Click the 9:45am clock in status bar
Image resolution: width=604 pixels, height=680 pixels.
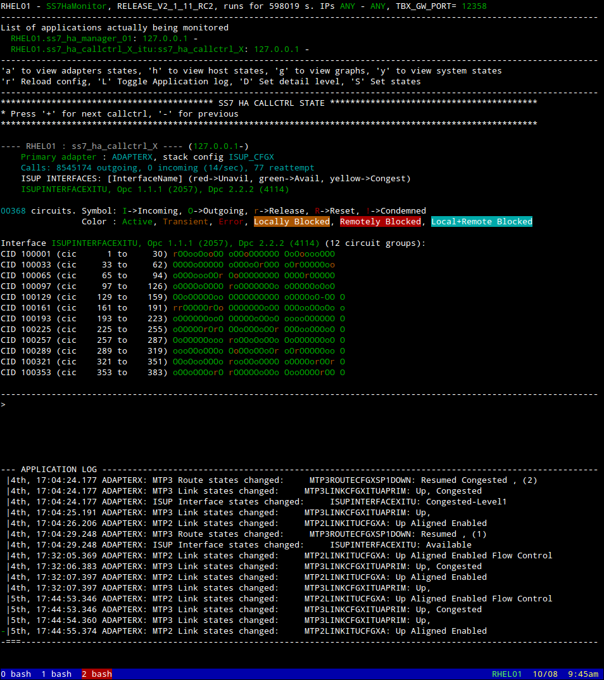[583, 674]
